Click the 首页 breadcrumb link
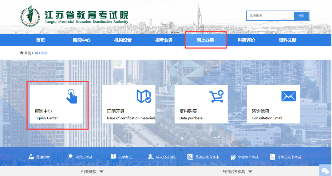 (28, 53)
